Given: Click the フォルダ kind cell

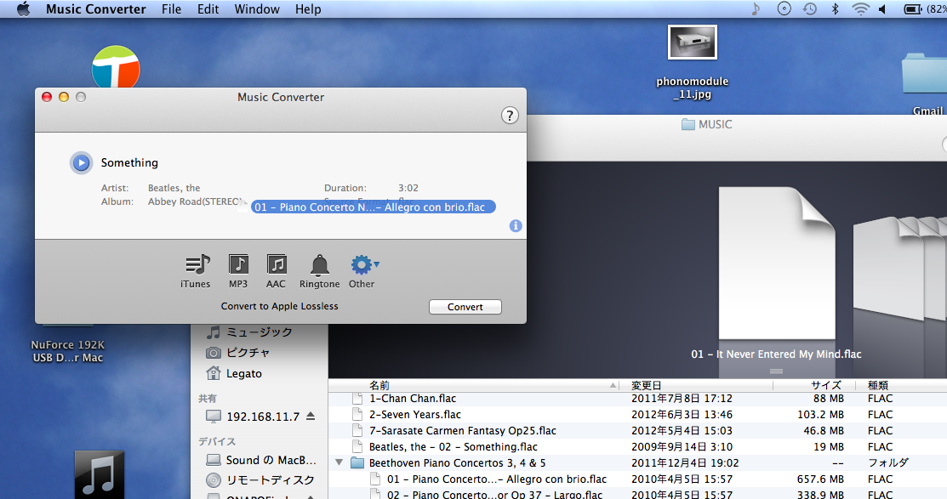Looking at the screenshot, I should tap(887, 462).
